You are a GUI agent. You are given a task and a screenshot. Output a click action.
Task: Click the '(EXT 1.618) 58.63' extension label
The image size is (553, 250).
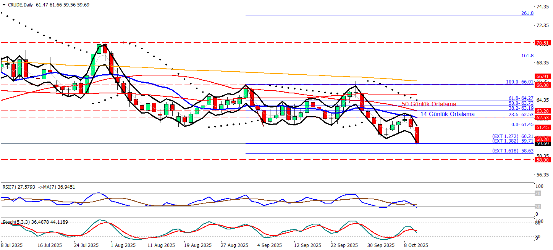(513, 151)
